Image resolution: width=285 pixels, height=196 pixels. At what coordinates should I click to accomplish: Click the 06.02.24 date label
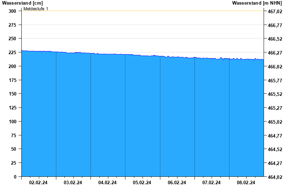click(x=177, y=183)
